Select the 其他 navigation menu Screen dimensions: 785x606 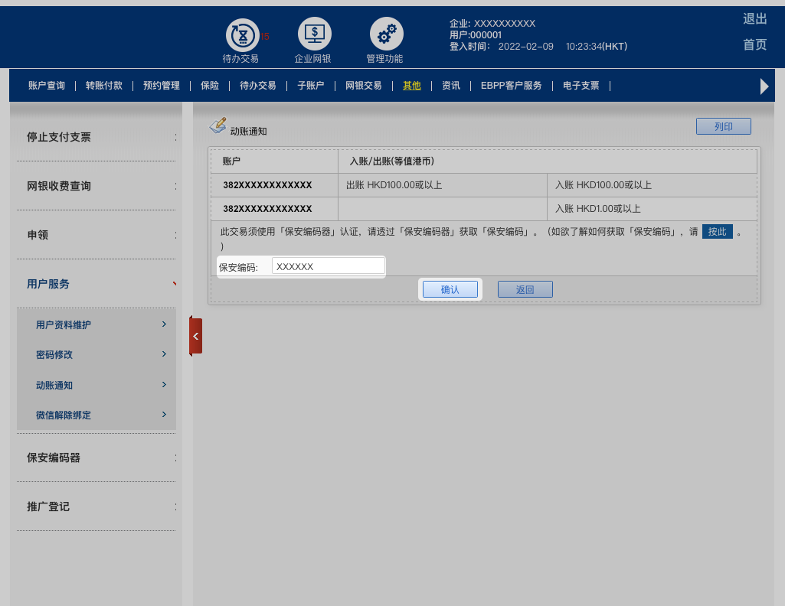[x=412, y=86]
